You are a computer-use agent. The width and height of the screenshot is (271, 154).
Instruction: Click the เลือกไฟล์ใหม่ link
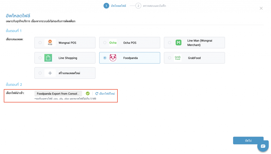(x=107, y=94)
